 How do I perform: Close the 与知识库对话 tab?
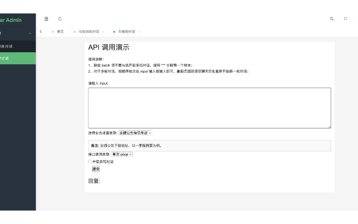pos(103,31)
